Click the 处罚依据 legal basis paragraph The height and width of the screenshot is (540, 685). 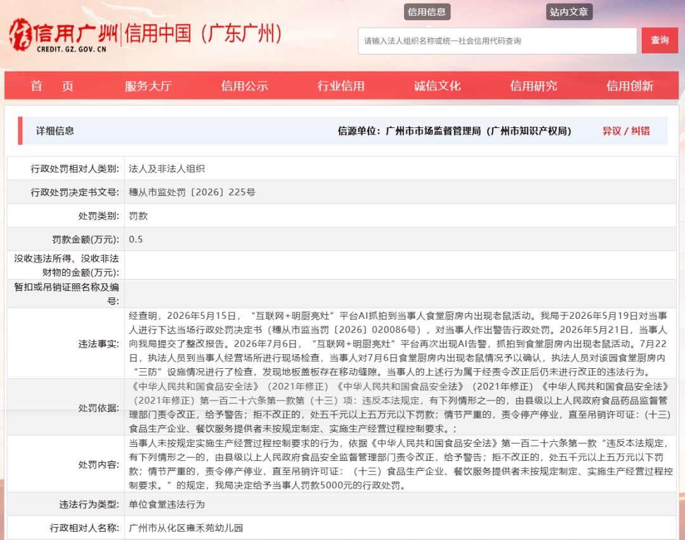point(400,408)
